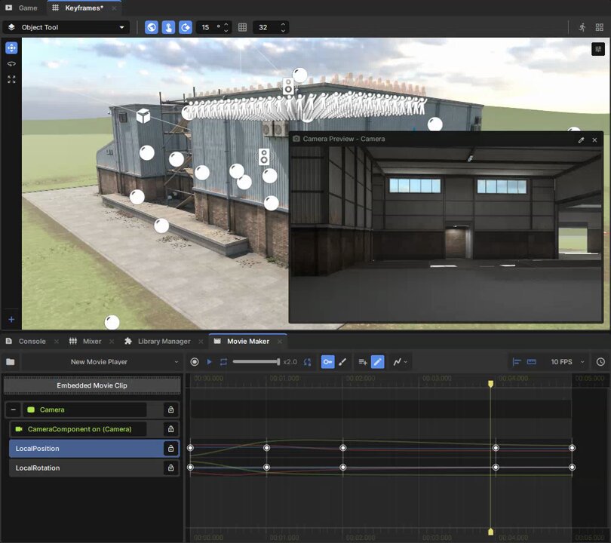Screen dimensions: 611x543
Task: Switch to the Game tab
Action: [22, 8]
